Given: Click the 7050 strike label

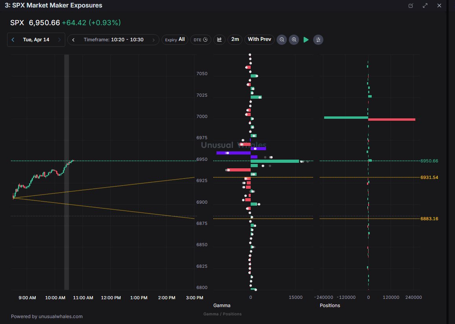Looking at the screenshot, I should 202,74.
